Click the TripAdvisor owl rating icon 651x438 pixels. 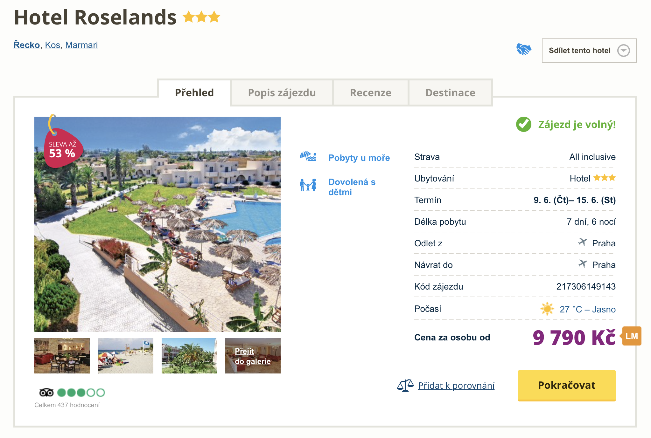tap(46, 393)
